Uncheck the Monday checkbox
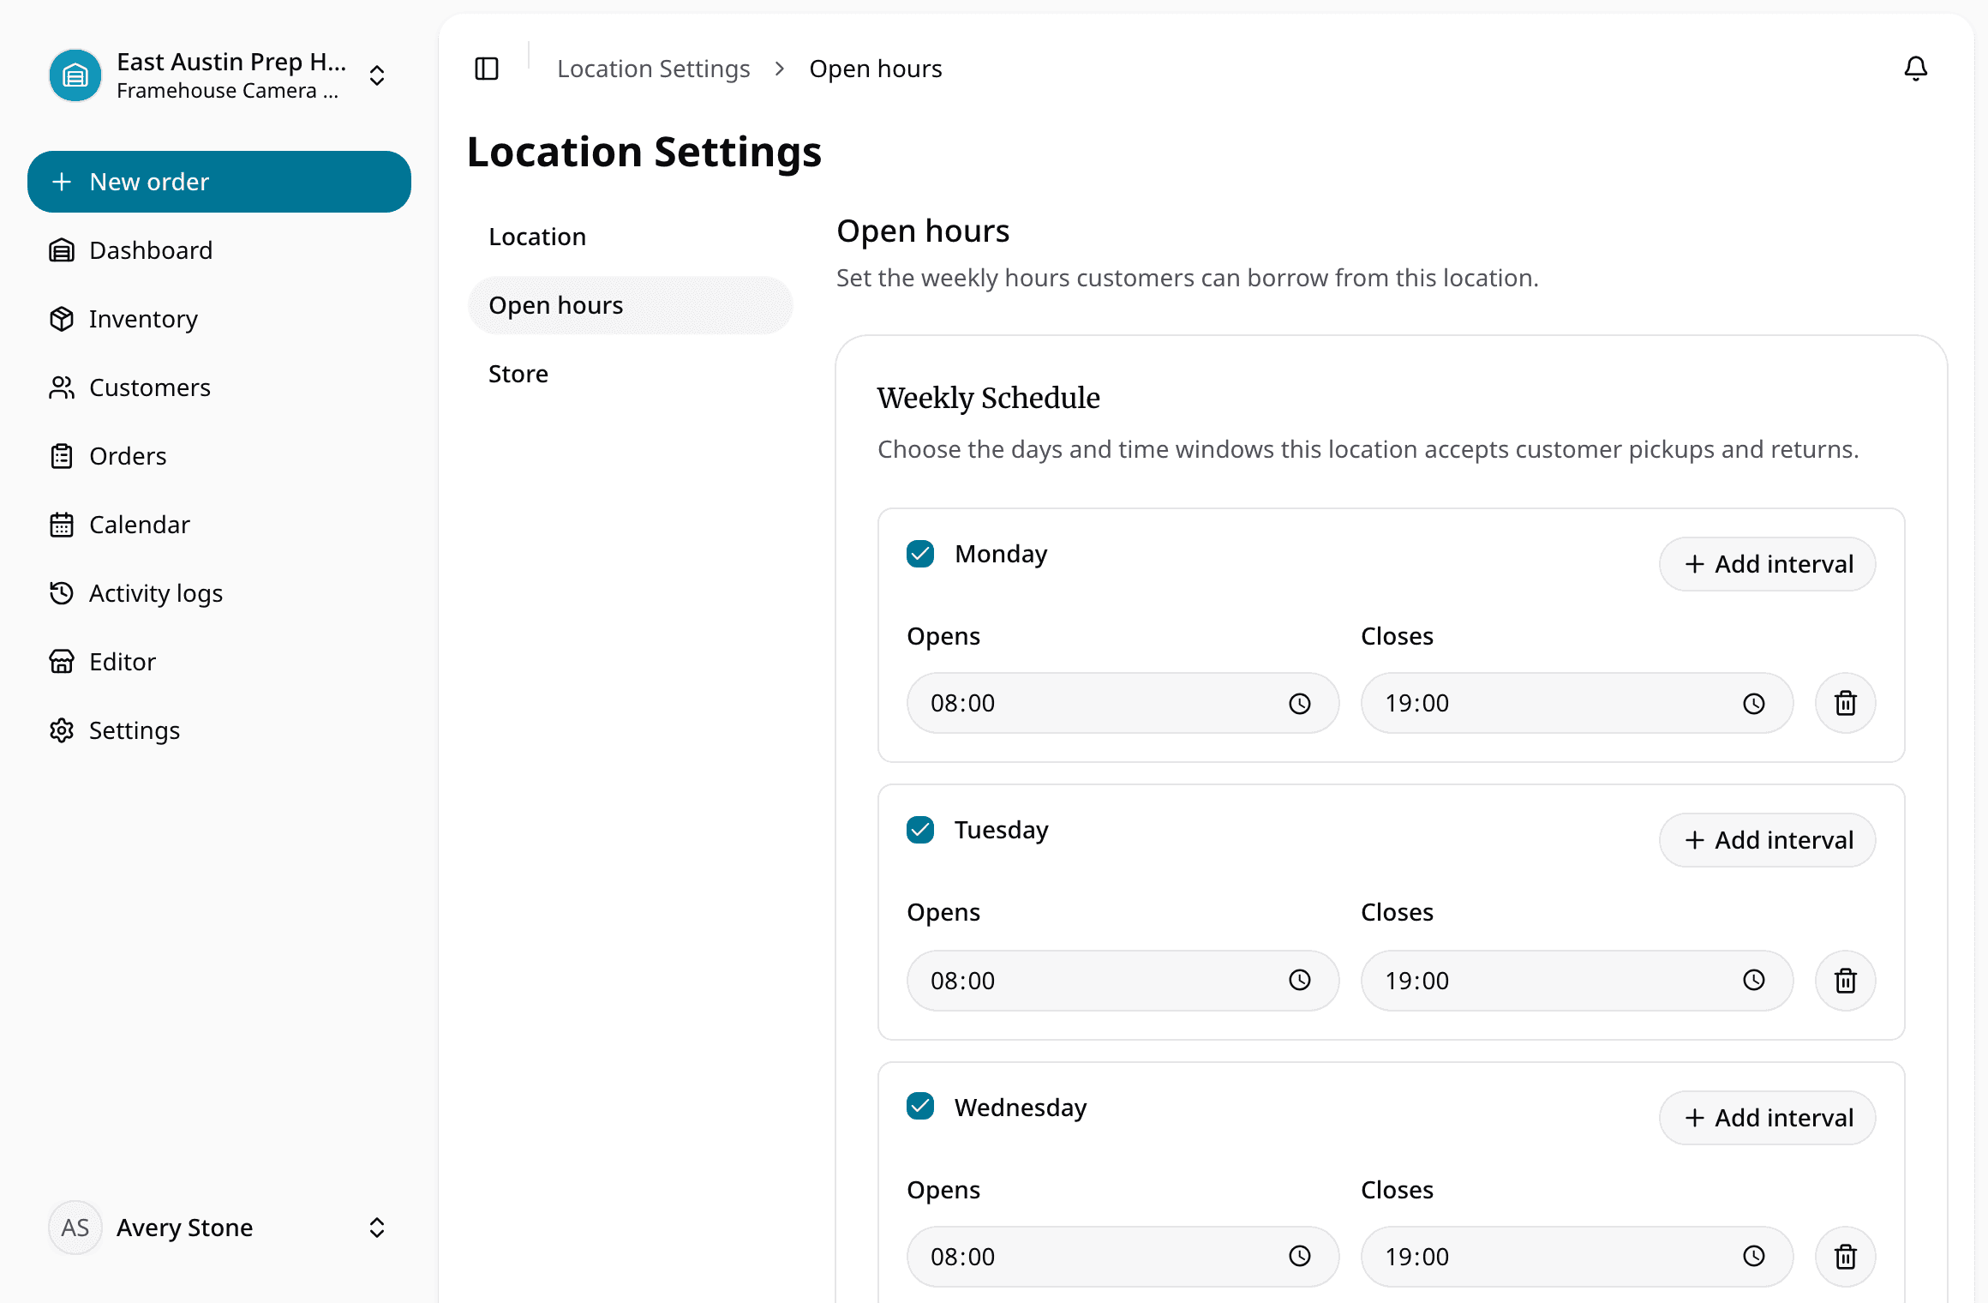Viewport: 1988px width, 1303px height. point(920,554)
